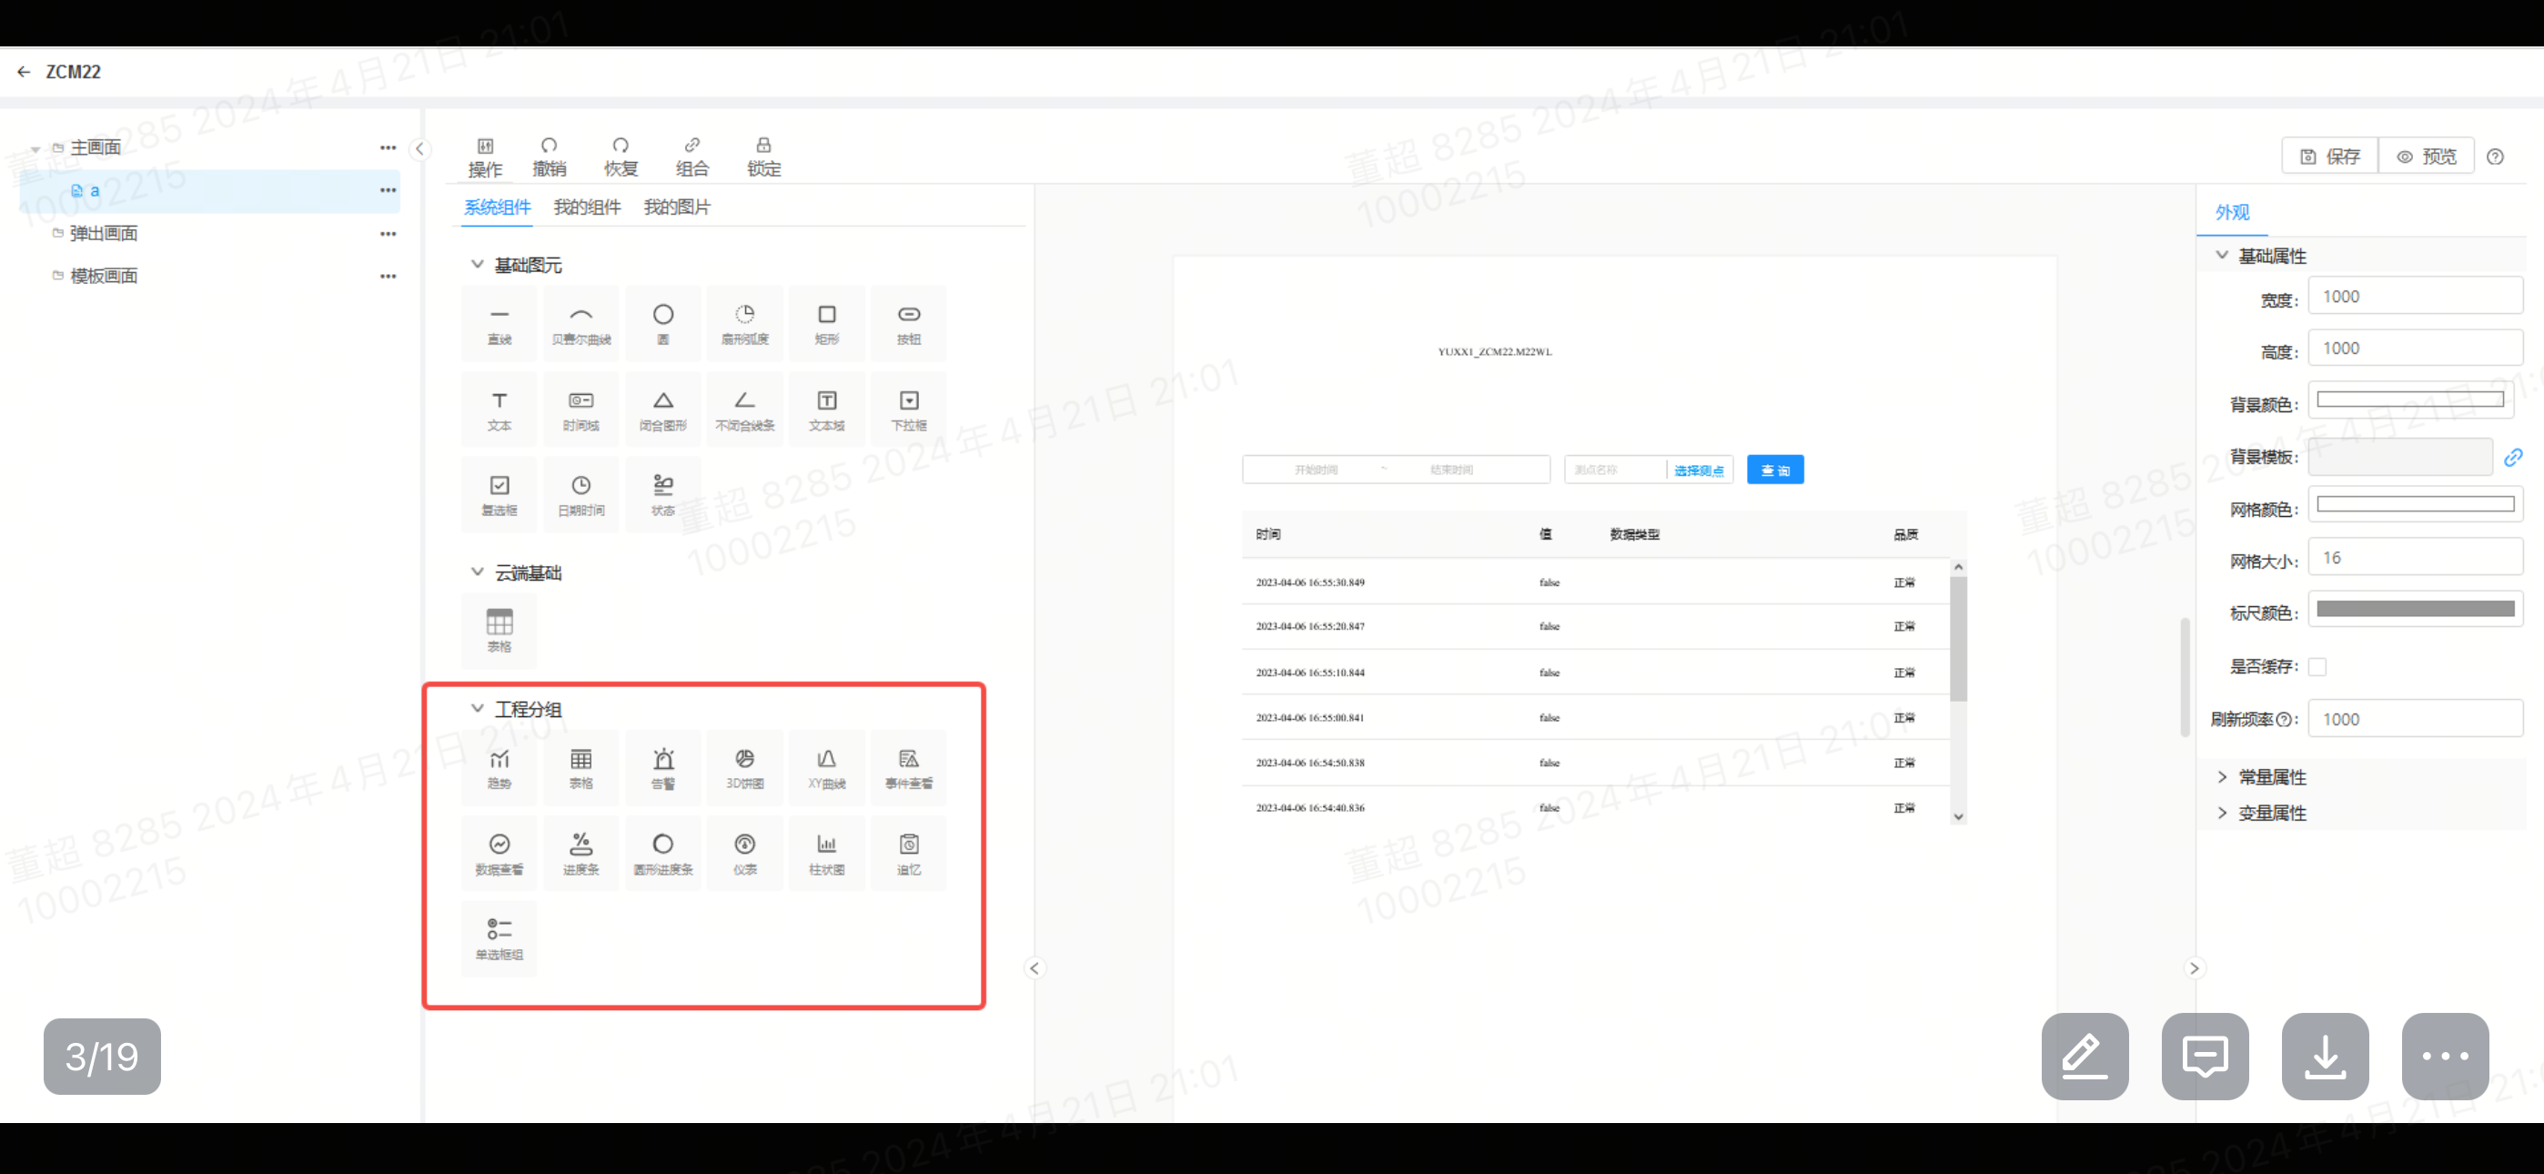Viewport: 2544px width, 1174px height.
Task: Collapse the left tree panel arrow
Action: (x=419, y=149)
